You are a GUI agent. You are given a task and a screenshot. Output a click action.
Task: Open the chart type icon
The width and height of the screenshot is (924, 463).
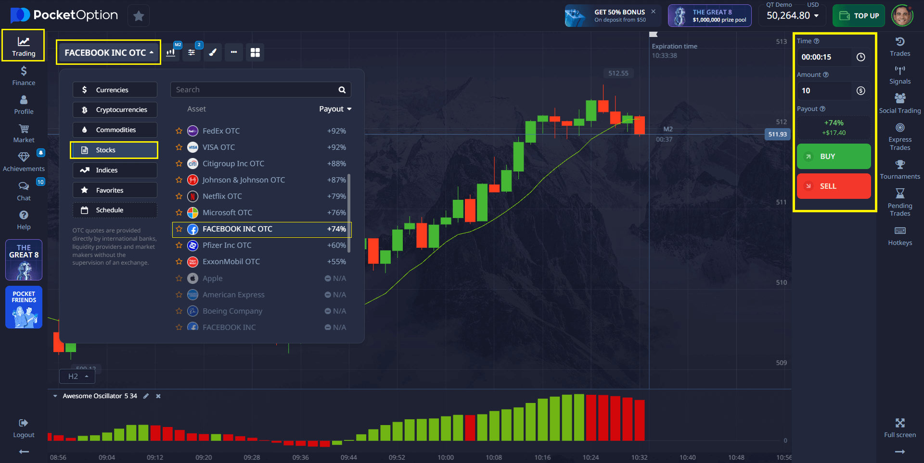tap(170, 52)
